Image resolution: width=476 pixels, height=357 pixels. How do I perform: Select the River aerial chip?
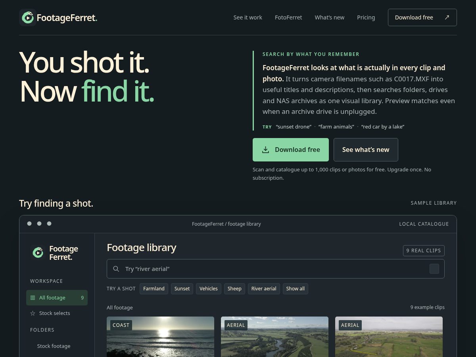(x=264, y=289)
